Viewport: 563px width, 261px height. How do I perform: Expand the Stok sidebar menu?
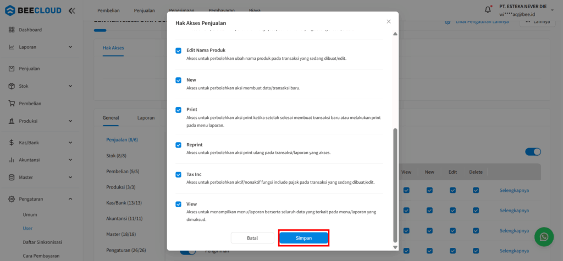70,86
